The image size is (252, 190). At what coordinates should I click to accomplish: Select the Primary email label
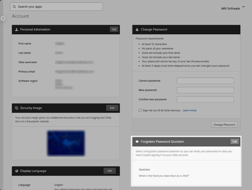(x=27, y=72)
